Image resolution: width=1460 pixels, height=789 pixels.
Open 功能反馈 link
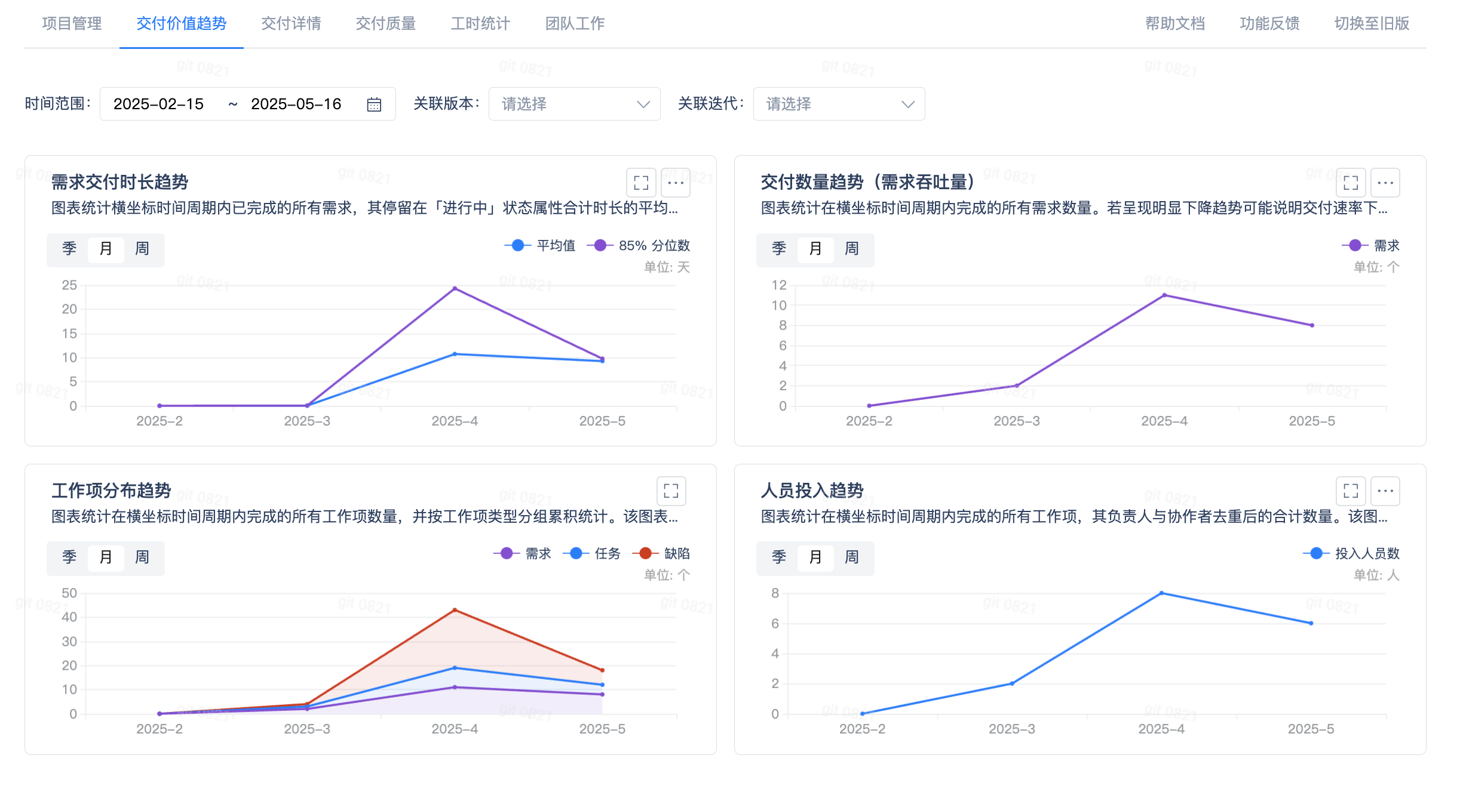(1269, 23)
